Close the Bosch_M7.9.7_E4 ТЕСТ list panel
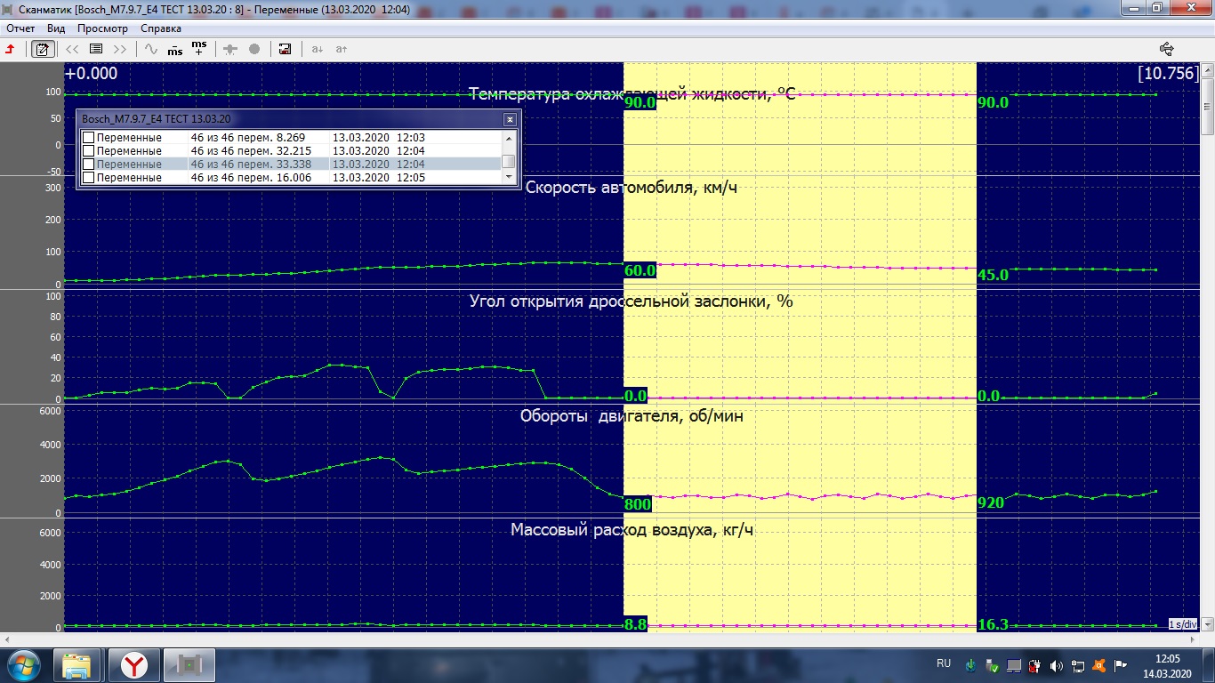 tap(510, 119)
